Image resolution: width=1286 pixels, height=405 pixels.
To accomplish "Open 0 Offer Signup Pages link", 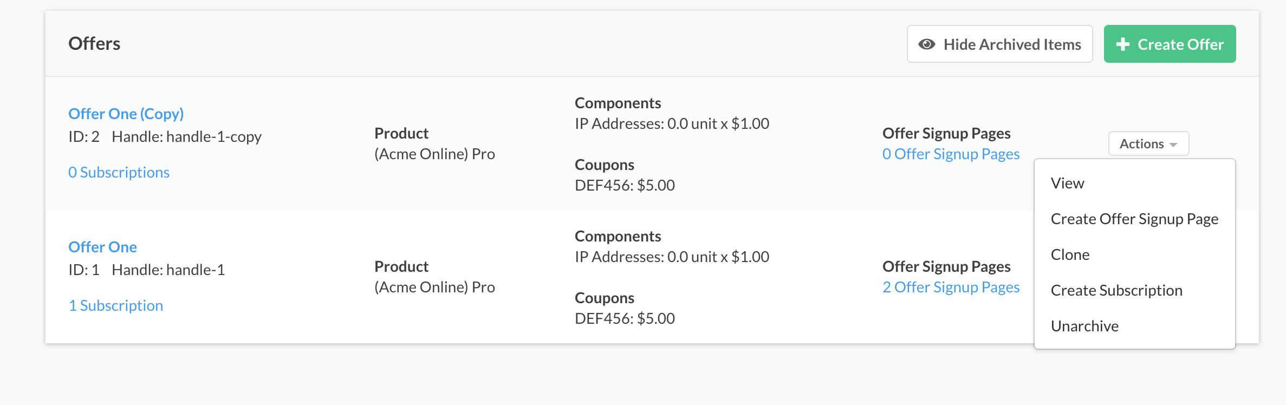I will 951,154.
